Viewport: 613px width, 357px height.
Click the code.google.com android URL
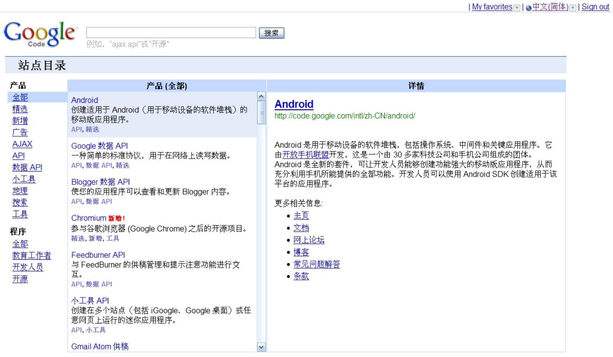click(x=345, y=116)
